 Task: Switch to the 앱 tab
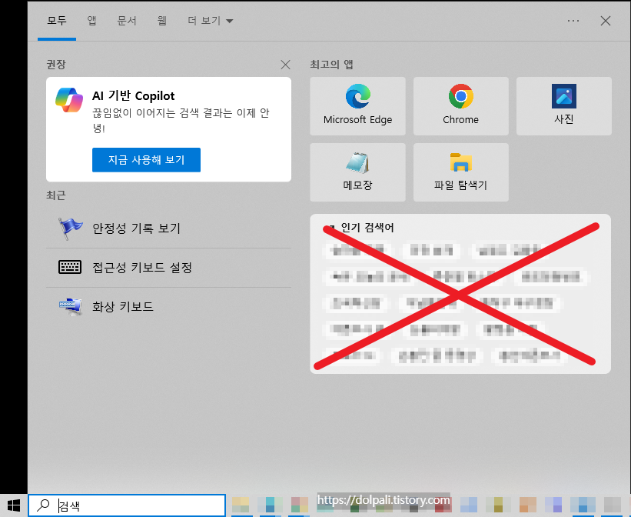pos(91,21)
